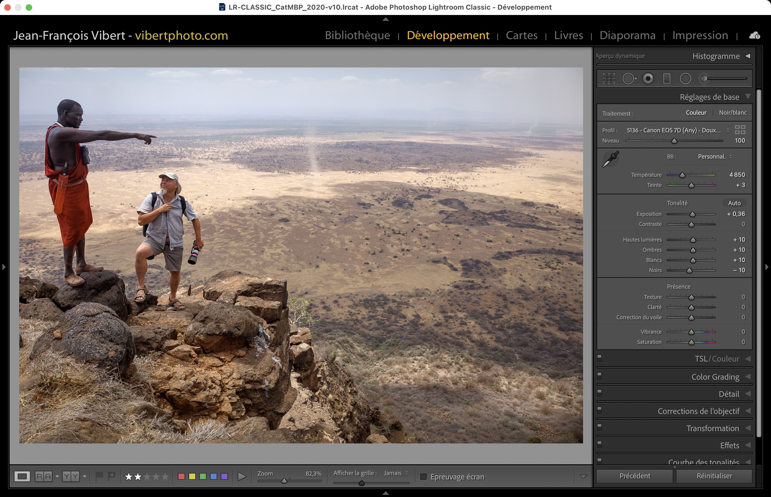Viewport: 771px width, 497px height.
Task: Open the BB Personnal. white balance dropdown
Action: click(x=715, y=157)
